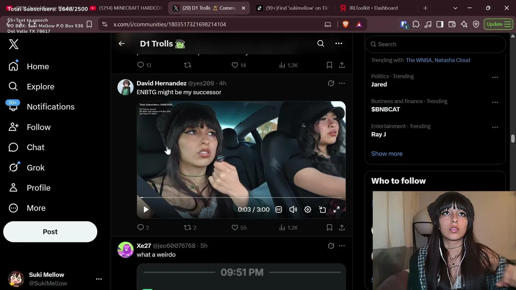
Task: Ask Grok about David Hernandez's post
Action: pos(331,83)
